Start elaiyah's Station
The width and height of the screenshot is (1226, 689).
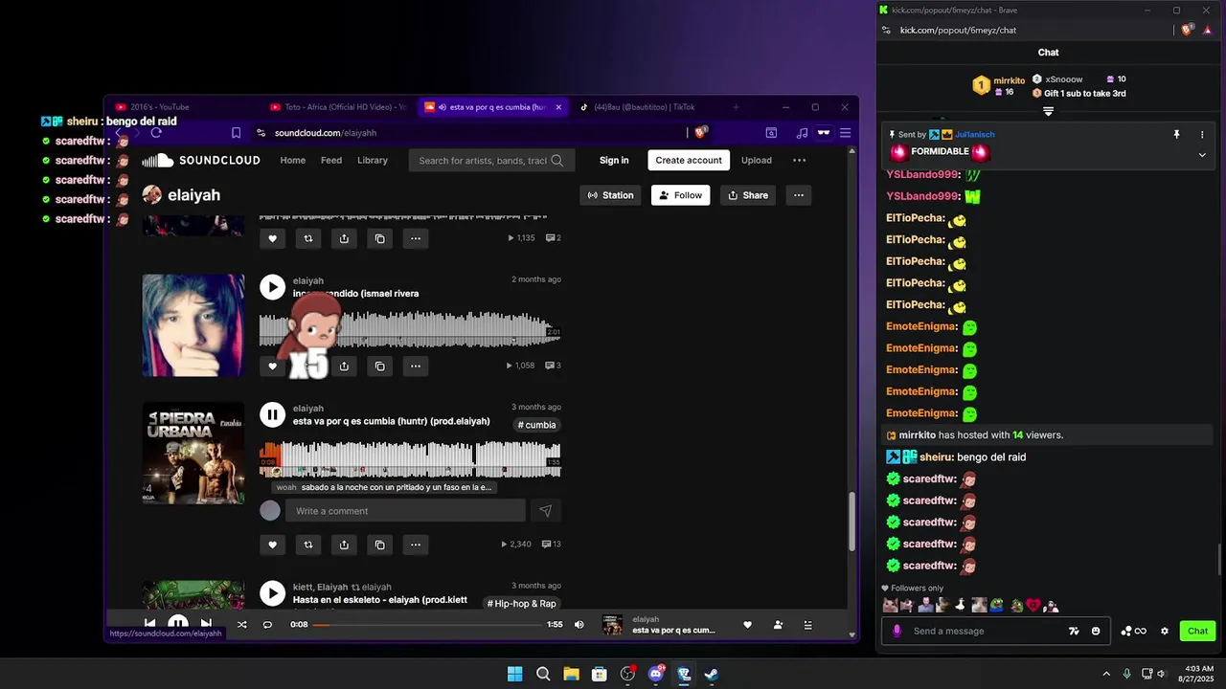(610, 195)
